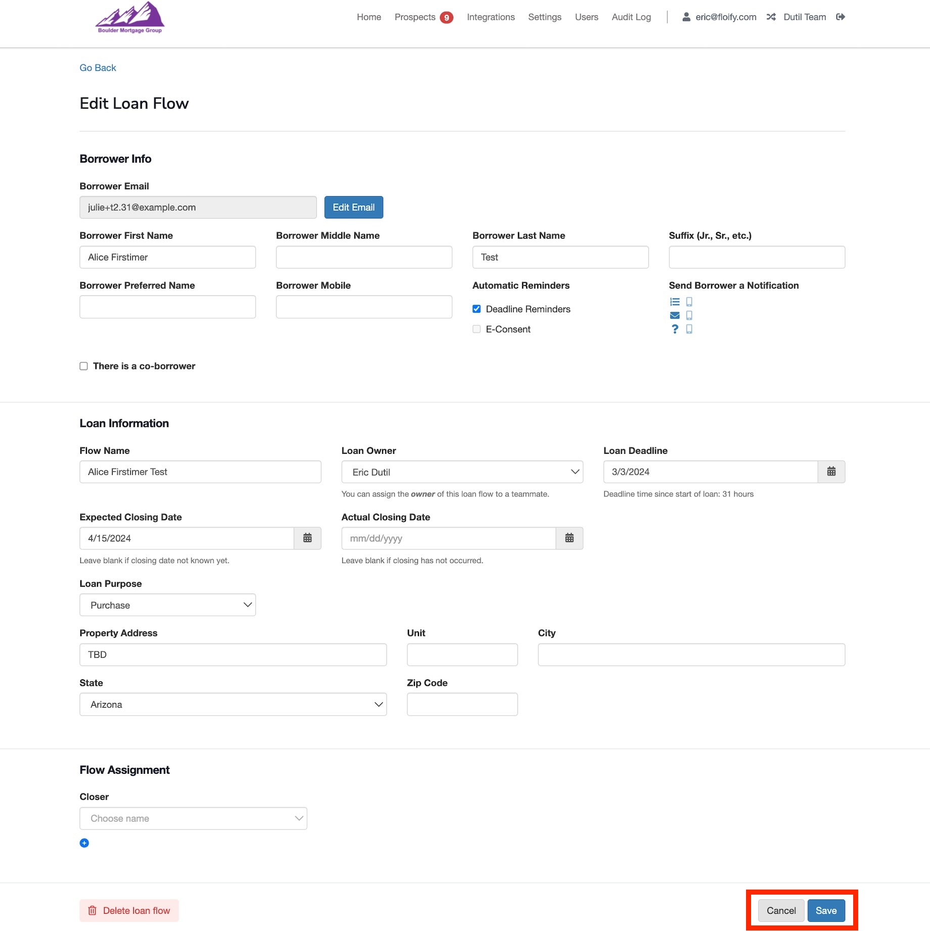This screenshot has height=931, width=930.
Task: Open the Actual Closing Date calendar
Action: point(569,538)
